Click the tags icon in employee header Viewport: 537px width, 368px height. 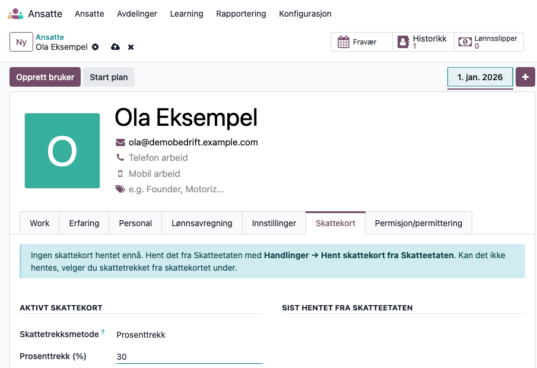[120, 189]
